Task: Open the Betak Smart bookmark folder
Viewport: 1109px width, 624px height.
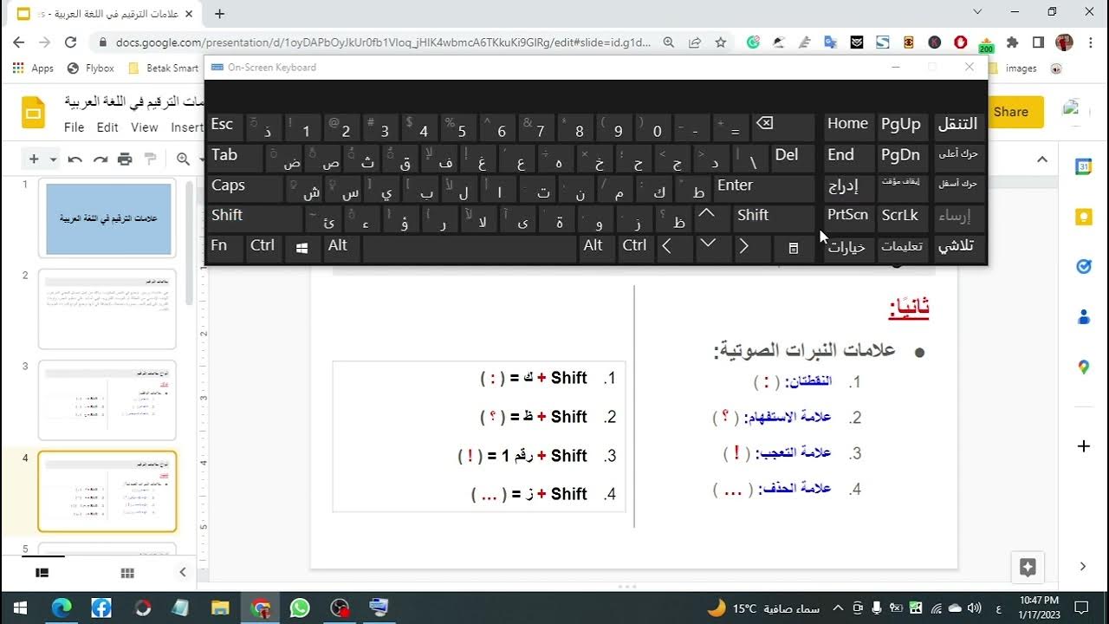Action: [x=163, y=68]
